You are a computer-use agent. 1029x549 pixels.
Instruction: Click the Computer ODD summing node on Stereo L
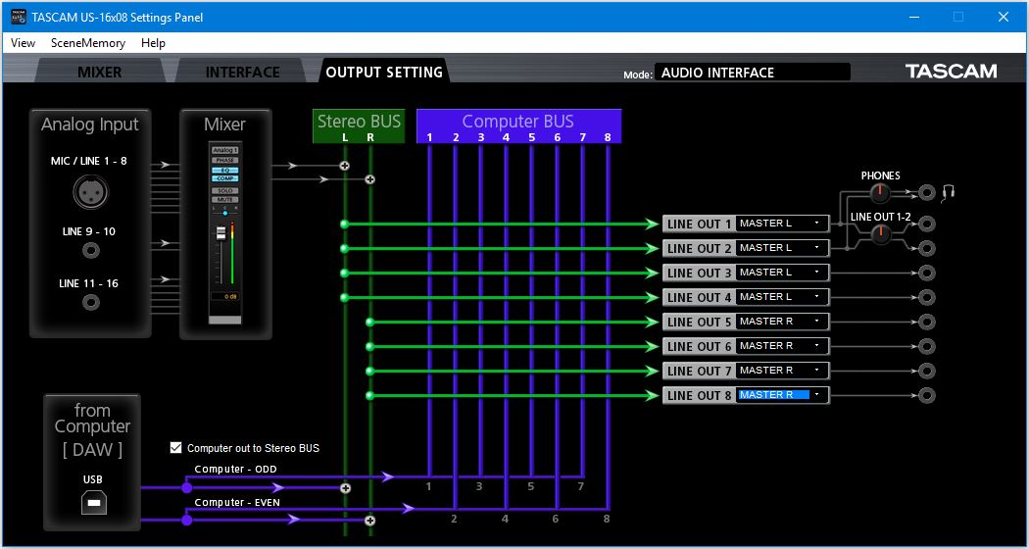(345, 488)
